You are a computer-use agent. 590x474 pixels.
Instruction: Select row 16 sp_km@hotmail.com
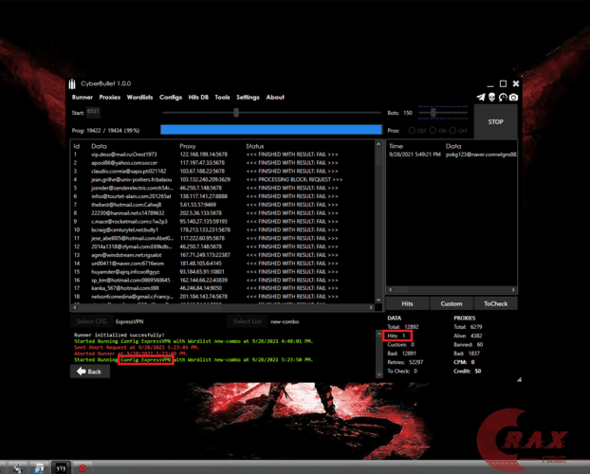(x=224, y=281)
